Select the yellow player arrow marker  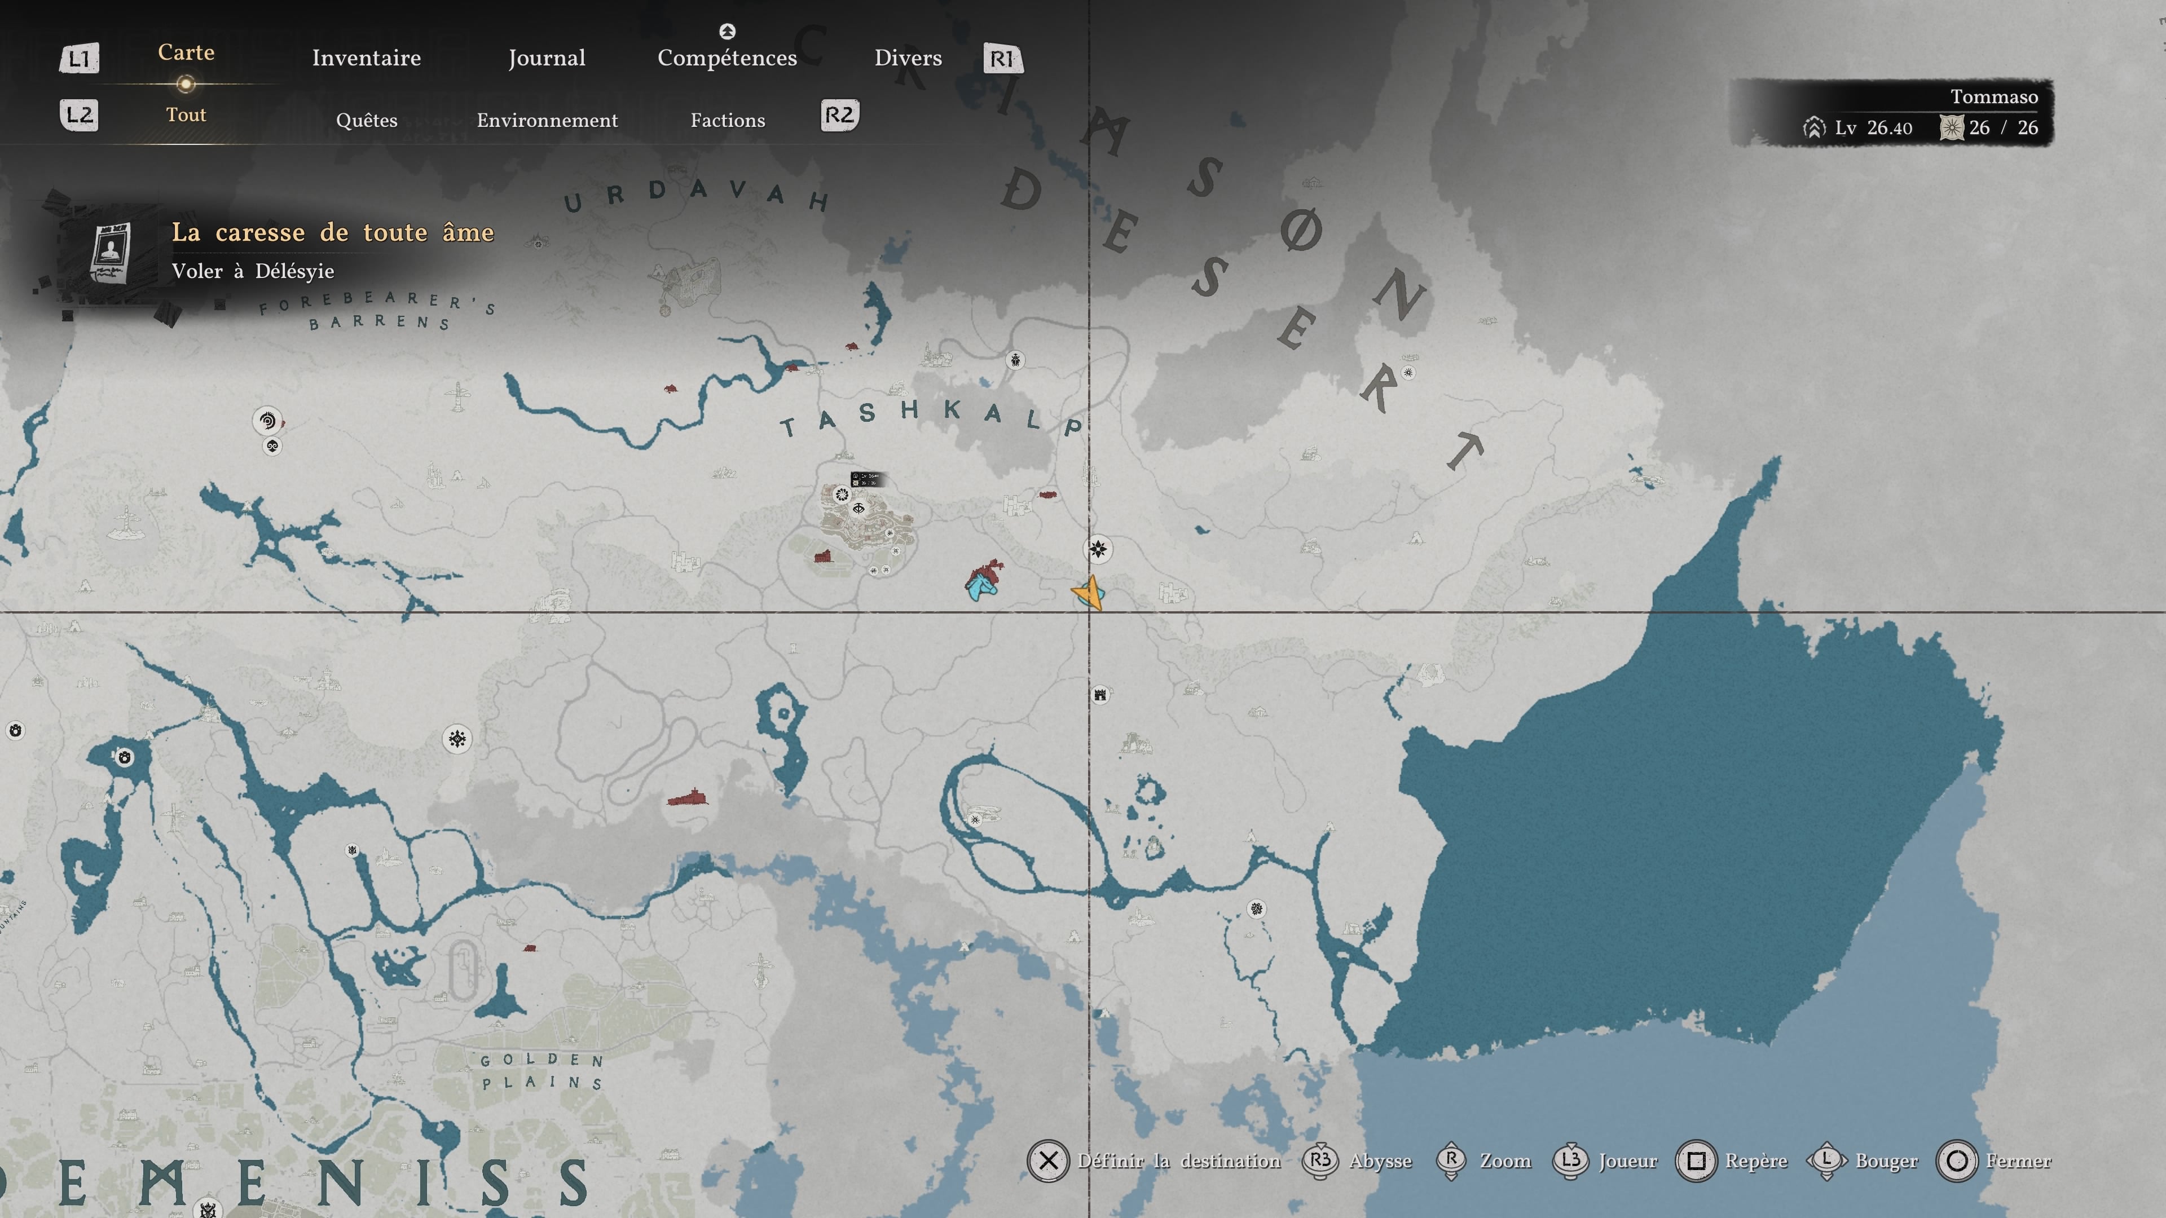coord(1089,593)
